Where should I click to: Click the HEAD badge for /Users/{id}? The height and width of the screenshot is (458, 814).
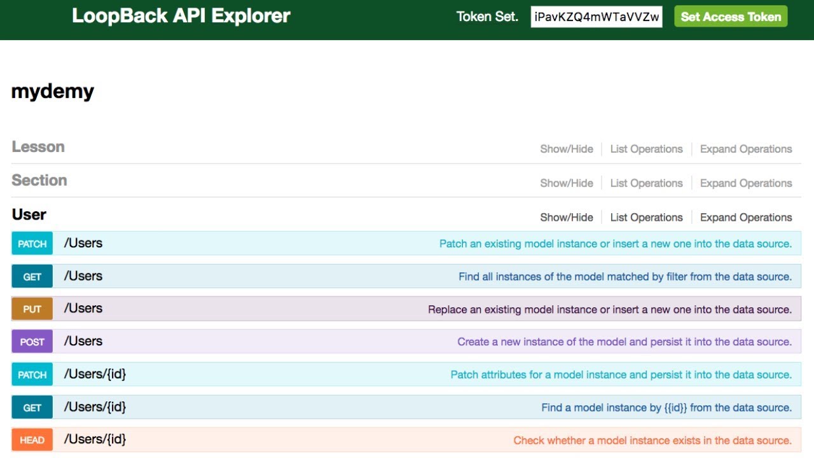point(32,440)
